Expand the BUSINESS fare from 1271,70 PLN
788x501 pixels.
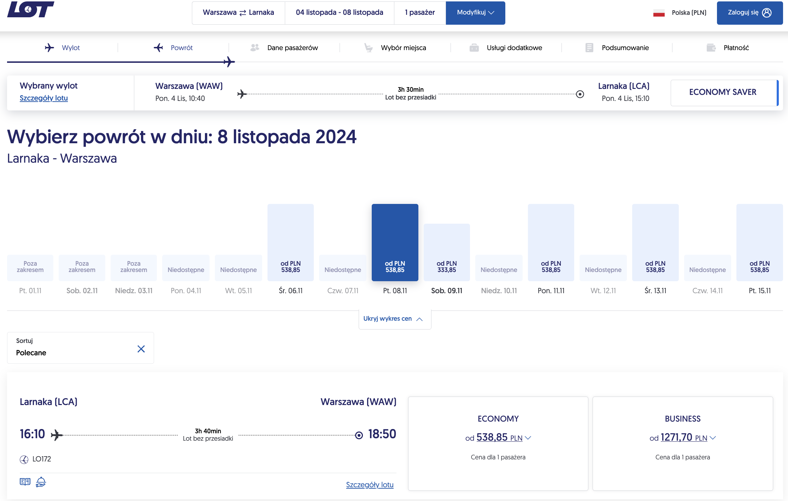point(683,437)
